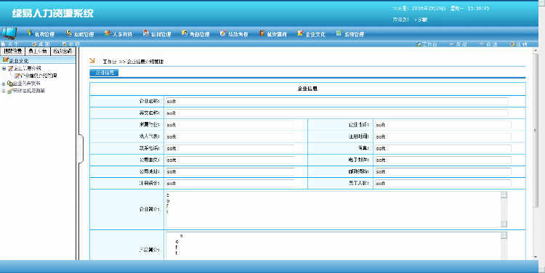Click 注销 to log out
This screenshot has width=545, height=273.
pyautogui.click(x=519, y=44)
